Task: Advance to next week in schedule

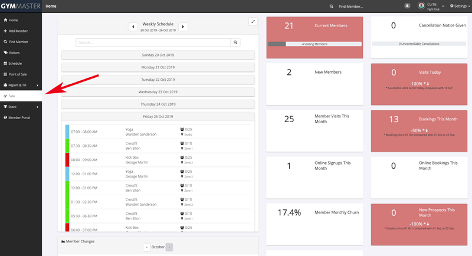Action: [183, 27]
